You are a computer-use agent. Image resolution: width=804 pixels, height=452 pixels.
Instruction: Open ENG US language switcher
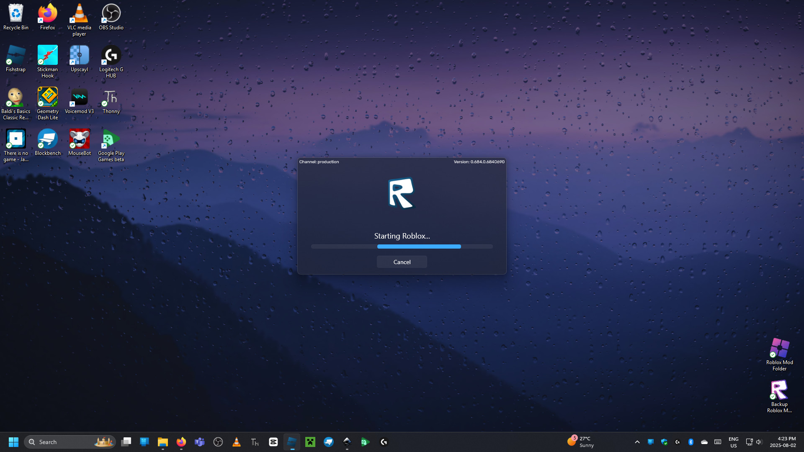pos(733,442)
